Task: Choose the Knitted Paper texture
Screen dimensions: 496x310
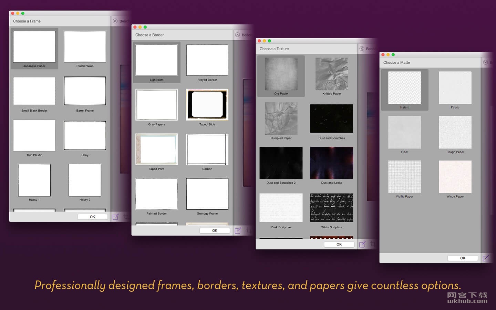Action: 332,74
